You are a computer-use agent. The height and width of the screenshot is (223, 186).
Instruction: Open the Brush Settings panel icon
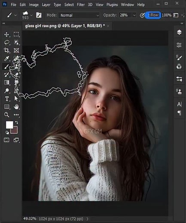(x=179, y=57)
